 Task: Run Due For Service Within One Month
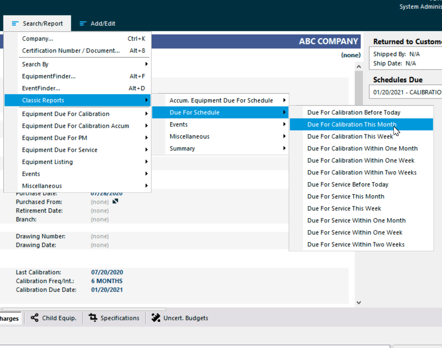(x=361, y=220)
